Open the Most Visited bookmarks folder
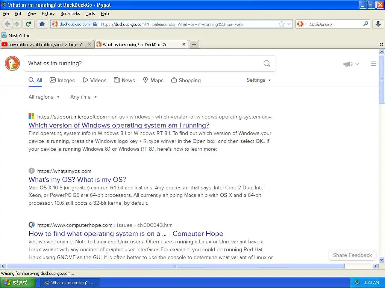Viewport: 385px width, 288px height. tap(16, 36)
